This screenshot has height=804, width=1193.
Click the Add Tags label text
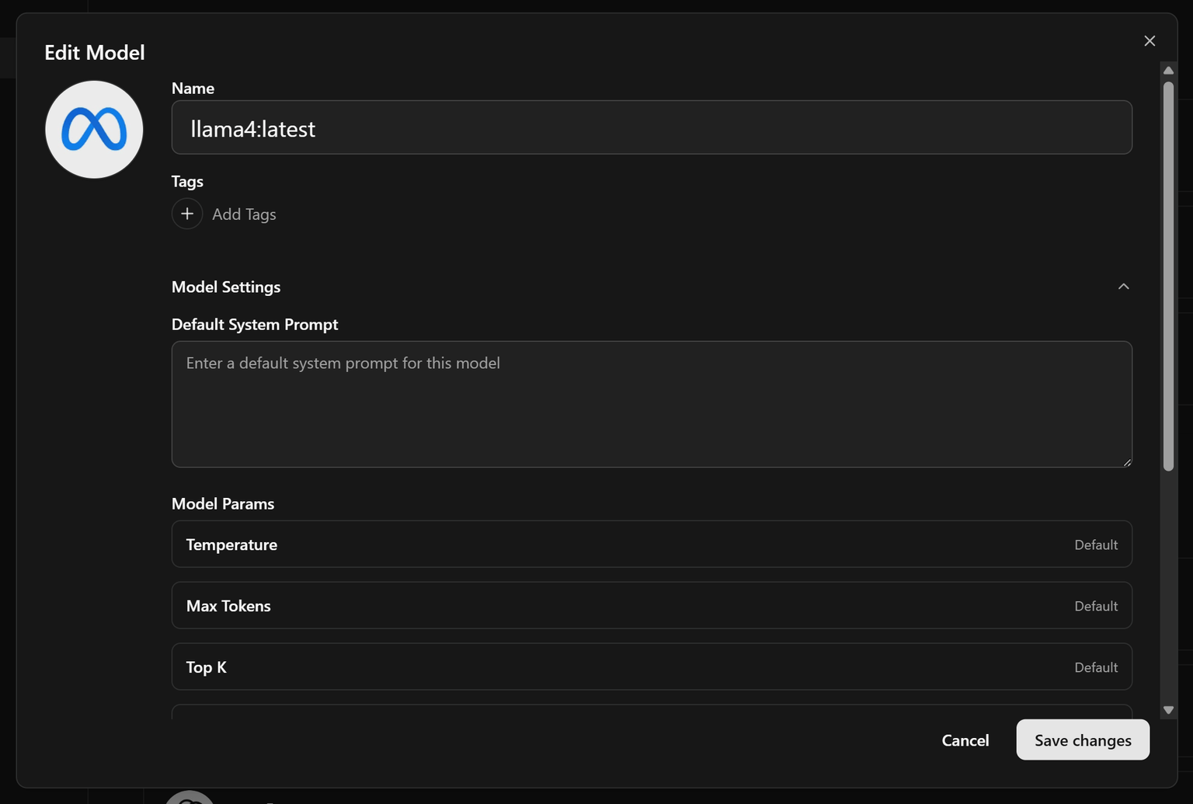point(244,214)
